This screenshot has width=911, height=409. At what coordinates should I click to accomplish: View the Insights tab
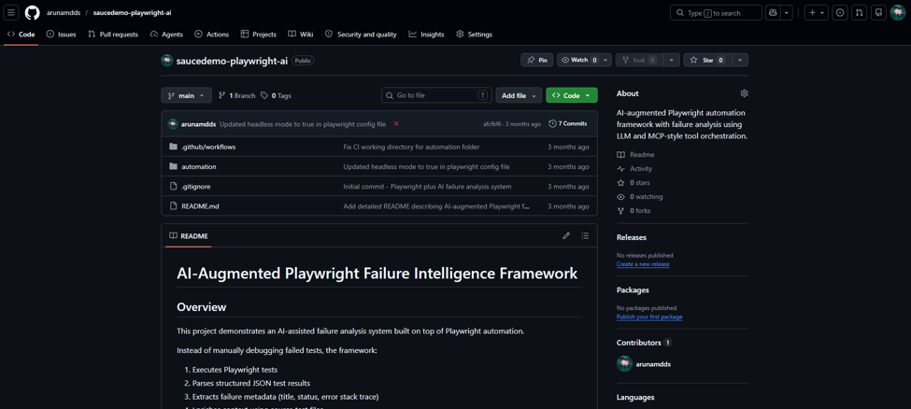tap(426, 35)
